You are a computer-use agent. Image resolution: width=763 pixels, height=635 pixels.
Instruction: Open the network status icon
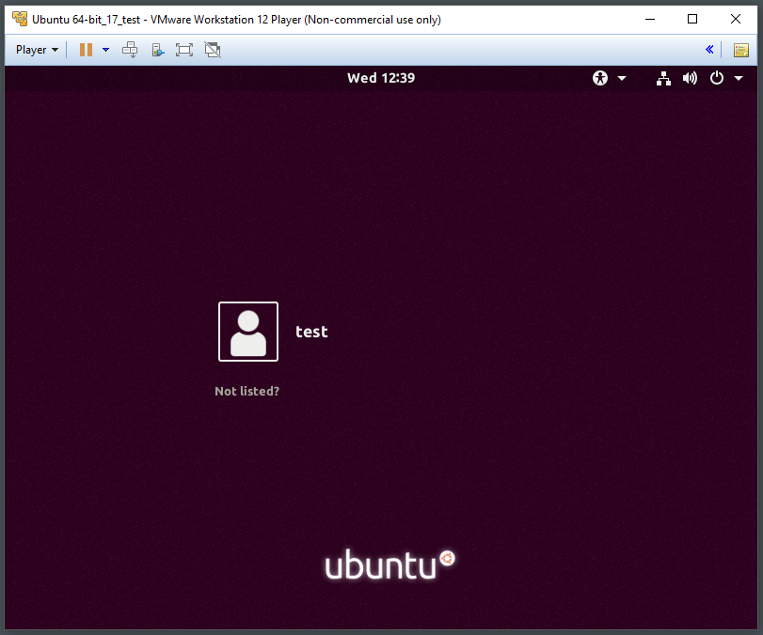(x=663, y=78)
